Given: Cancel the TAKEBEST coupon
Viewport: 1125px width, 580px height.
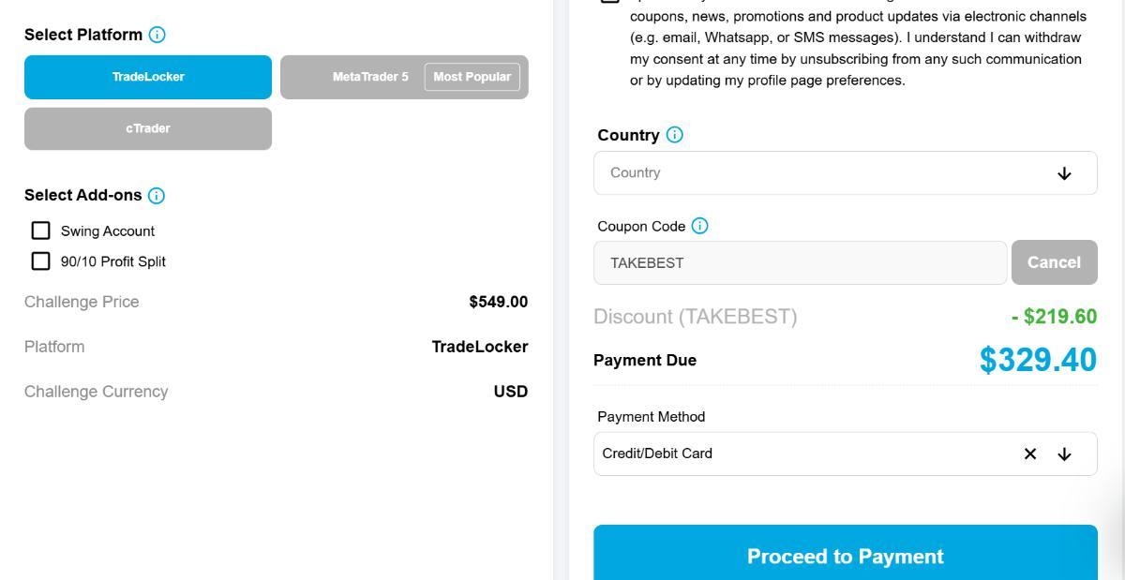Looking at the screenshot, I should [x=1054, y=262].
